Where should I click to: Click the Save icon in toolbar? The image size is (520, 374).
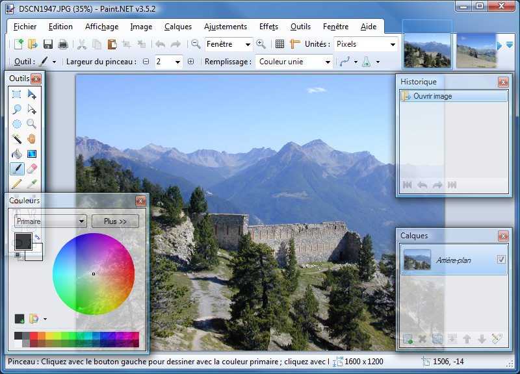[x=48, y=44]
